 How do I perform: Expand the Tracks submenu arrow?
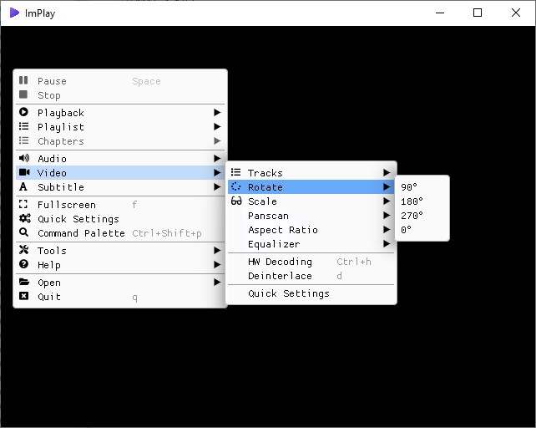[387, 172]
